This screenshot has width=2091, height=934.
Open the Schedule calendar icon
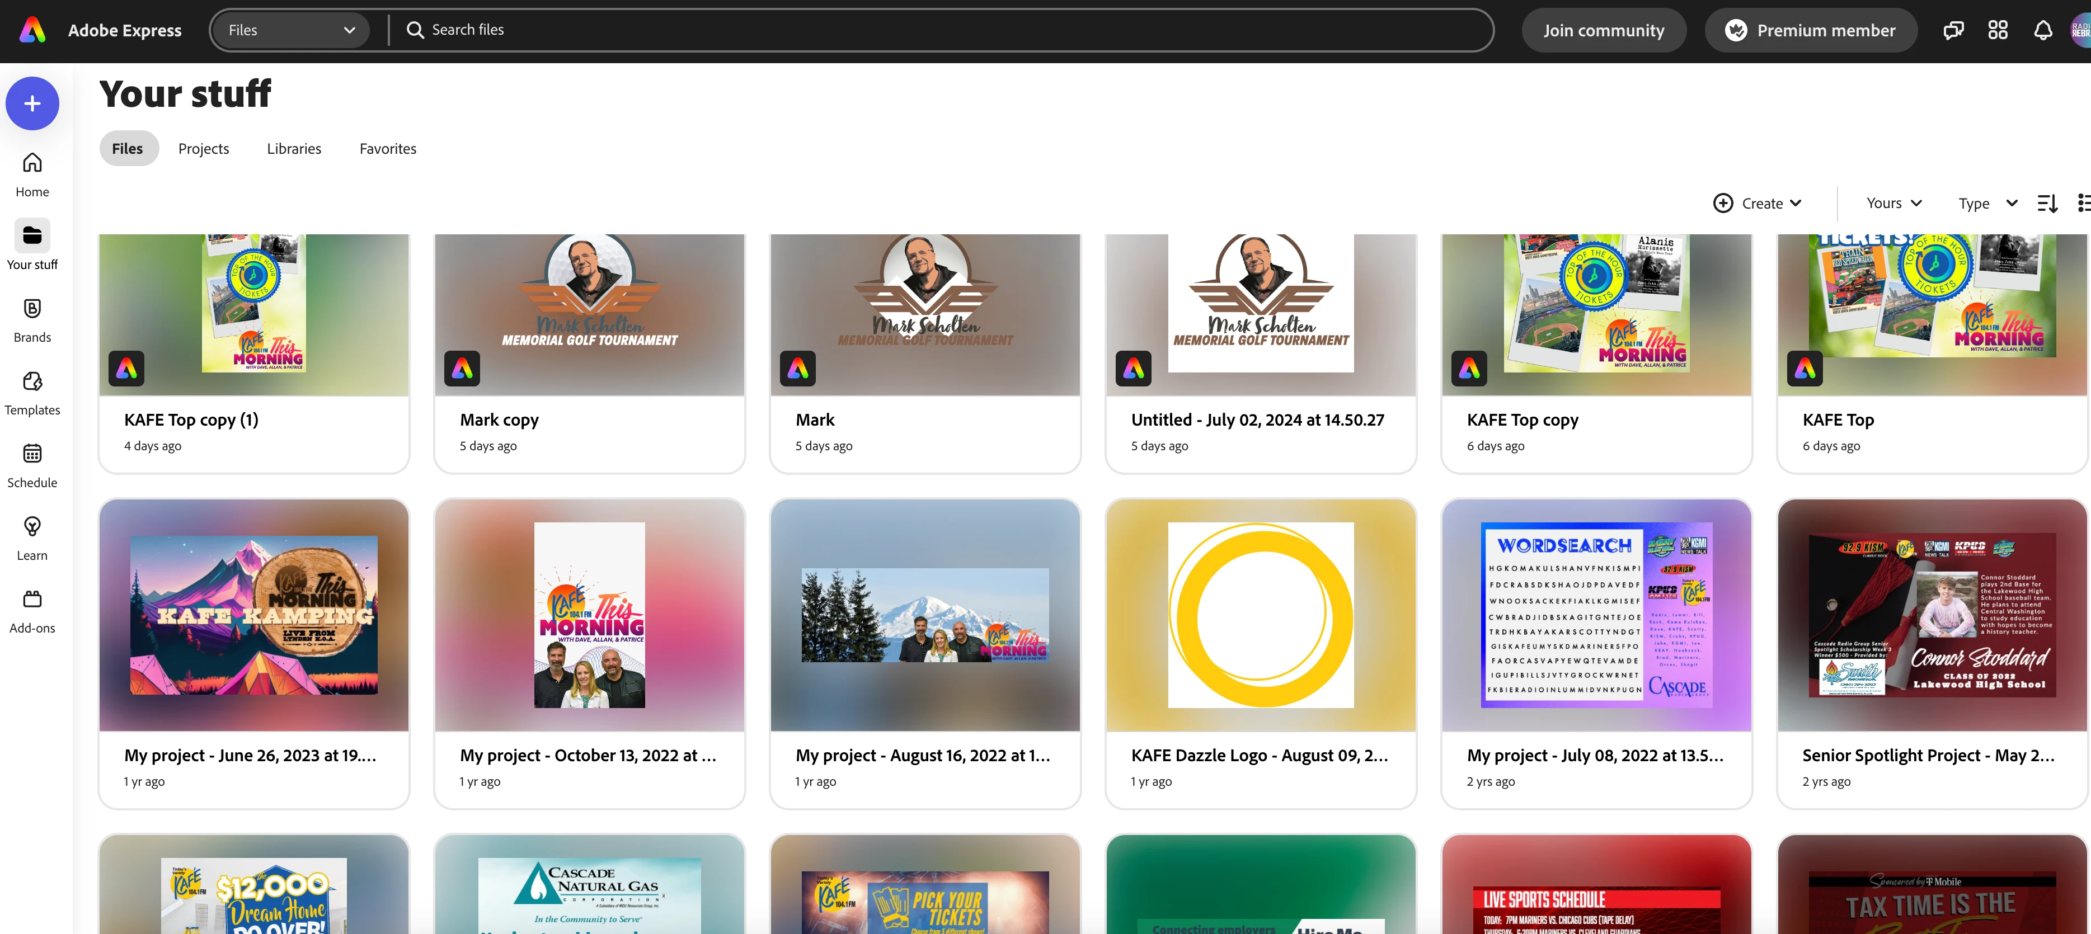pos(32,455)
